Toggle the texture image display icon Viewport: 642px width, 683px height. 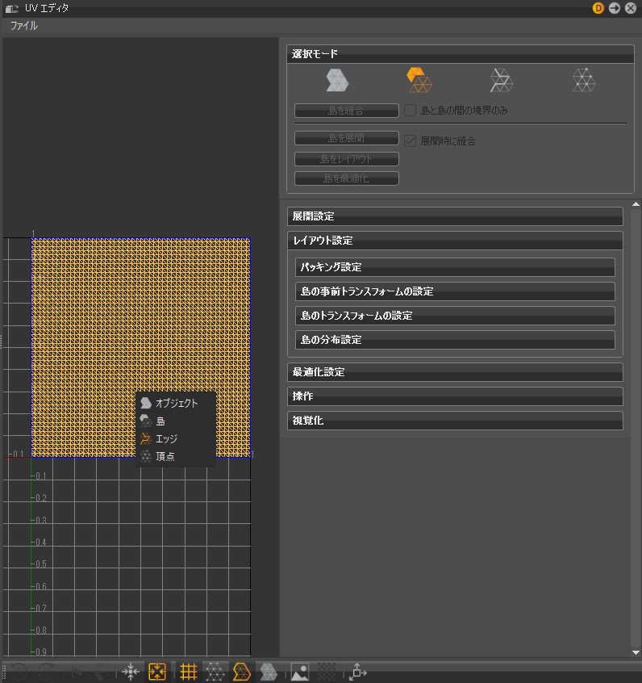[x=300, y=672]
